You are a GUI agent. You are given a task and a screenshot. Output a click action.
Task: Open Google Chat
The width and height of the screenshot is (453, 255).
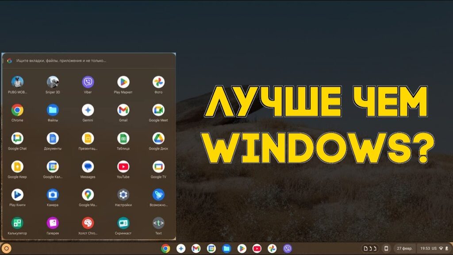pos(17,139)
